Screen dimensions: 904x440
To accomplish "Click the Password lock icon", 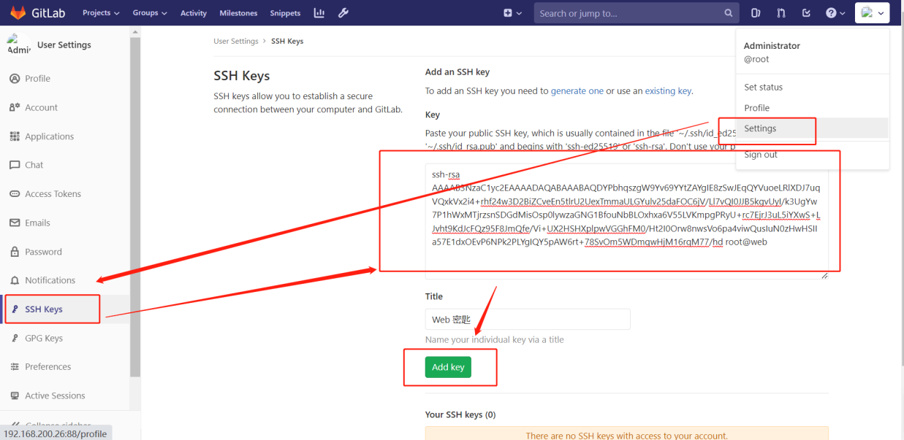I will 15,252.
